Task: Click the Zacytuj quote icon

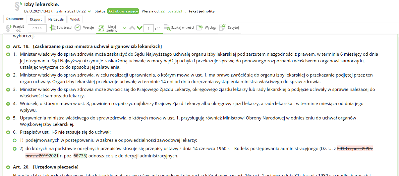Action: (x=222, y=28)
